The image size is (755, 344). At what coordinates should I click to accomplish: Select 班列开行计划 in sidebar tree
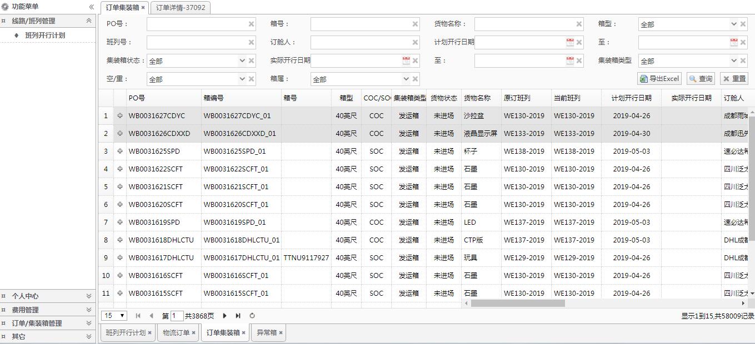click(45, 35)
